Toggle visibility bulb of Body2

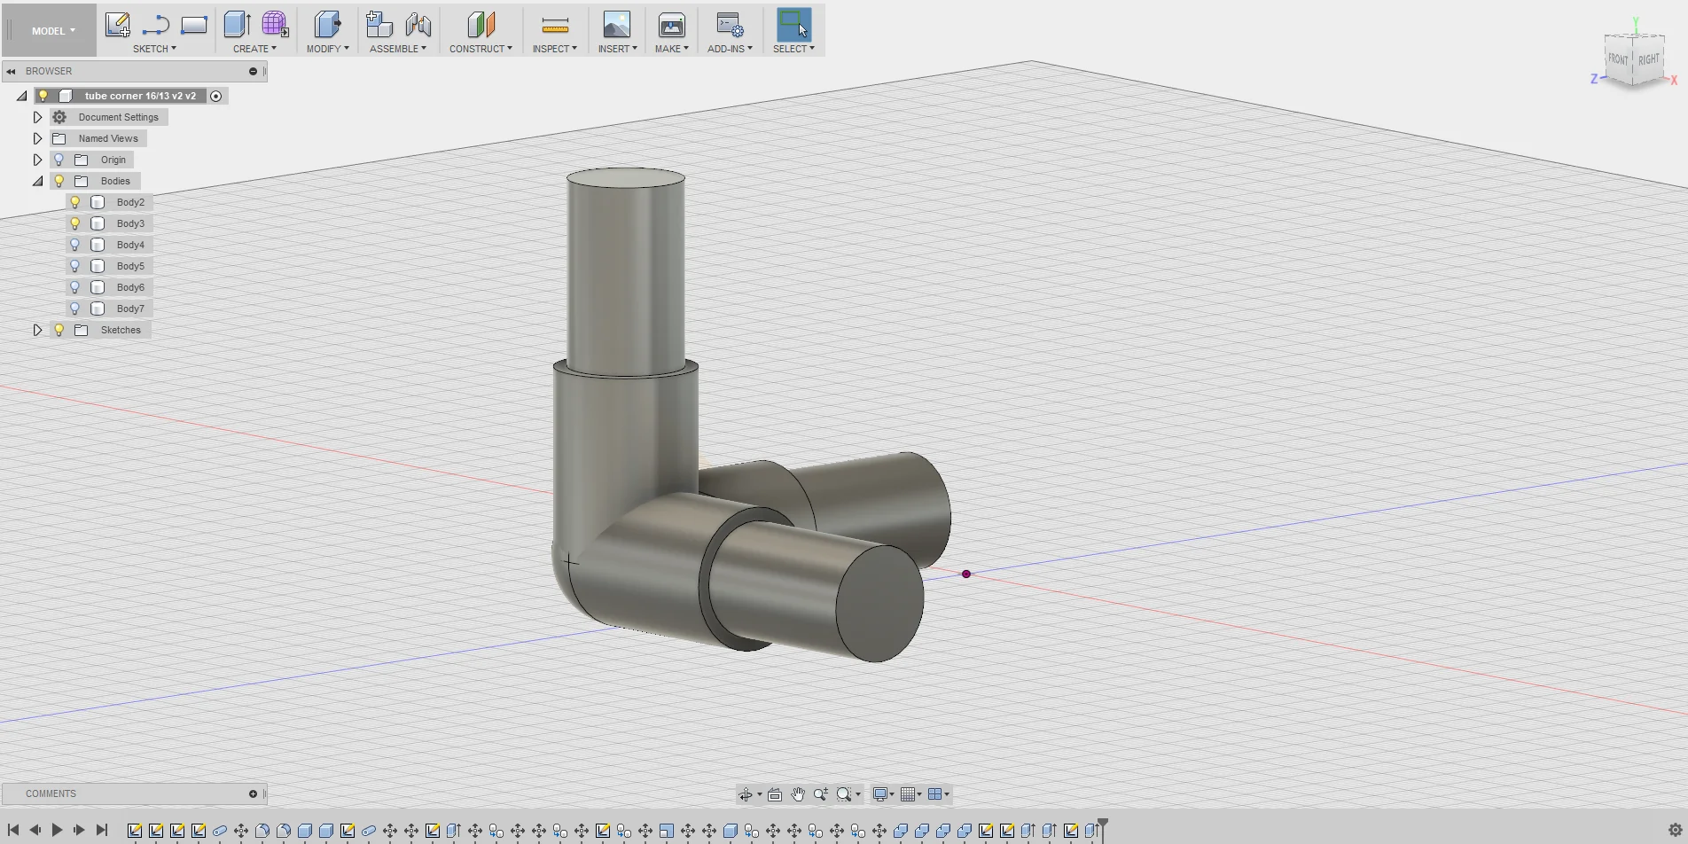(x=75, y=202)
